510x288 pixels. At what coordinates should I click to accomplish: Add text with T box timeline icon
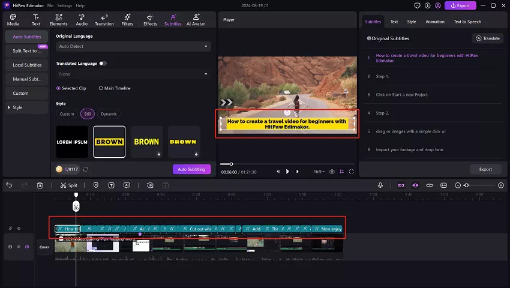tap(111, 185)
